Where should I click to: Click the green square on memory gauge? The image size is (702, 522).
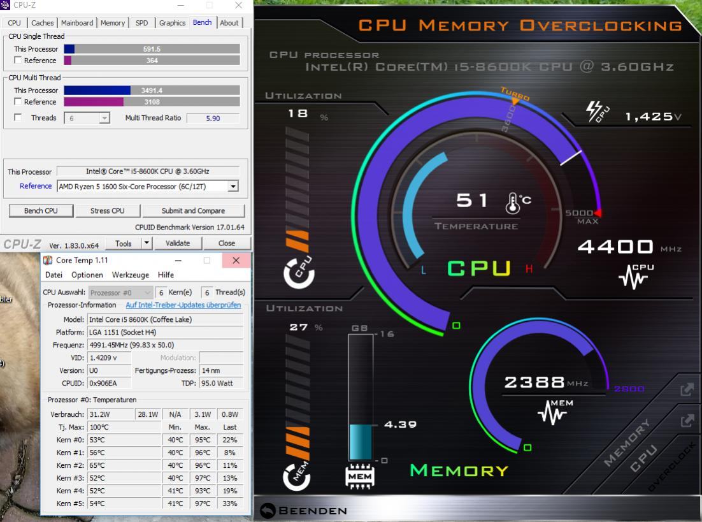pos(527,447)
